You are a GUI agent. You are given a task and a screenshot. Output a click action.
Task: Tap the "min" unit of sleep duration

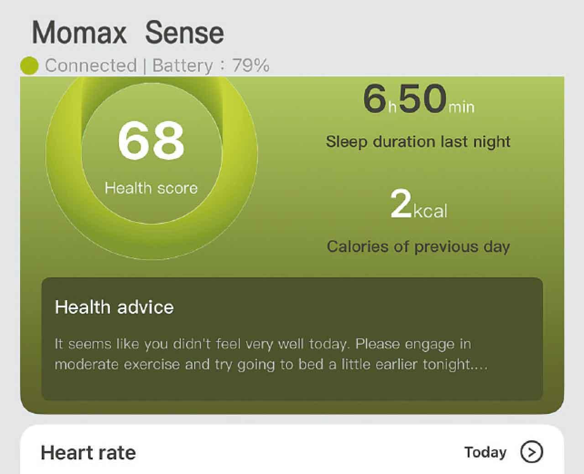click(461, 108)
